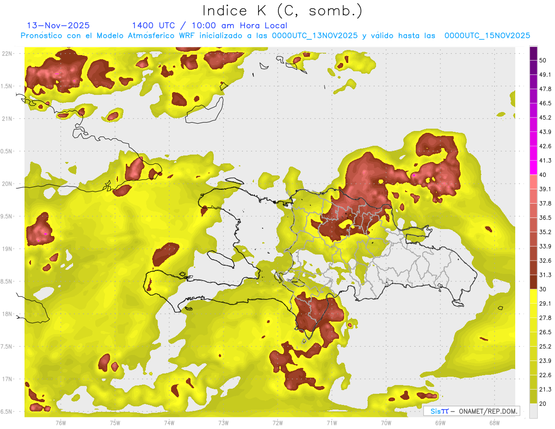Click the '21N' latitude label
The width and height of the screenshot is (555, 429).
7,118
